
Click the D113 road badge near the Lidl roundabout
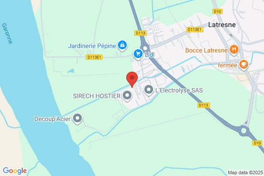point(140,33)
